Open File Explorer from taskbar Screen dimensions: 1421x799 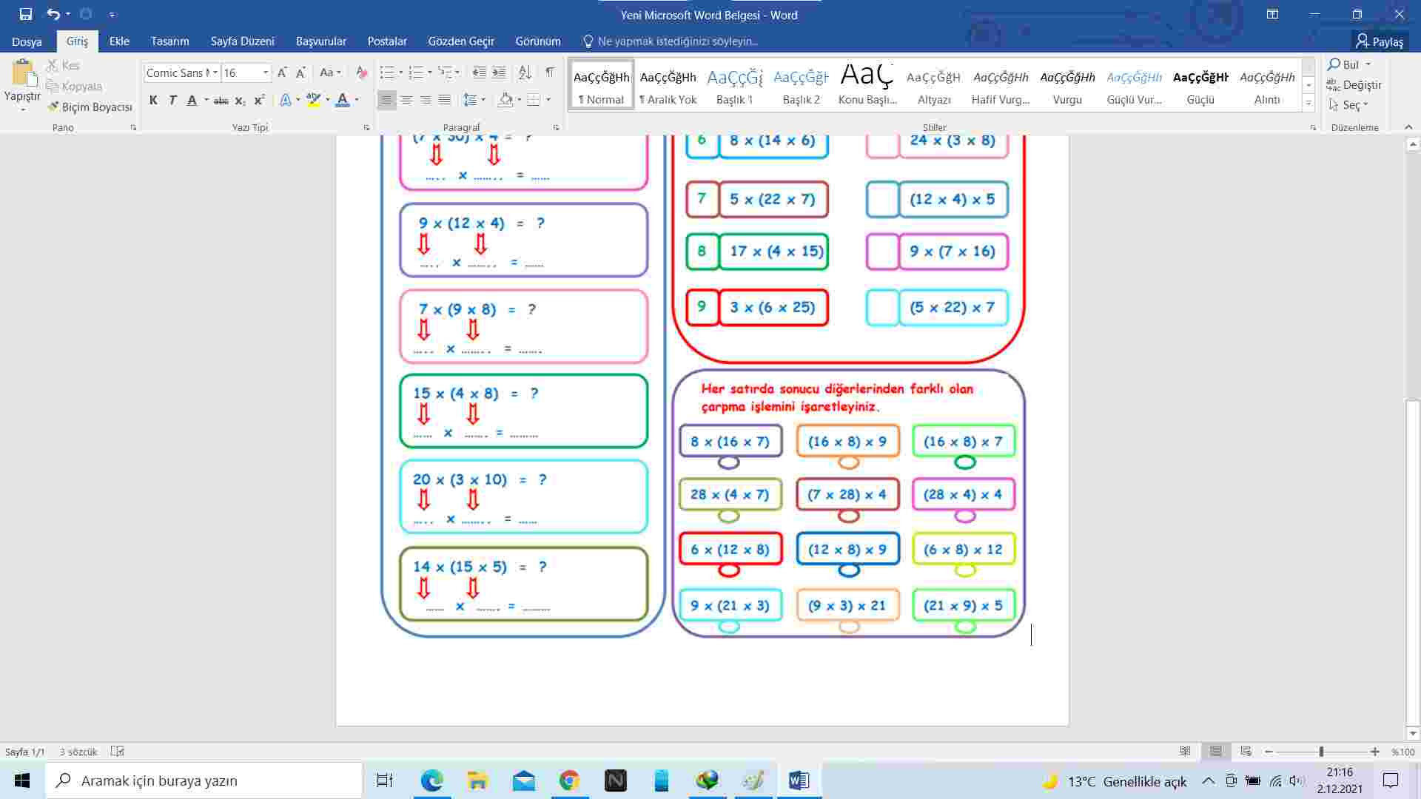tap(477, 781)
